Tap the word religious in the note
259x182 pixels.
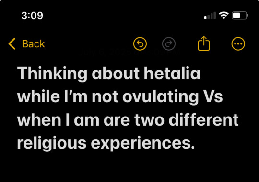coord(52,143)
